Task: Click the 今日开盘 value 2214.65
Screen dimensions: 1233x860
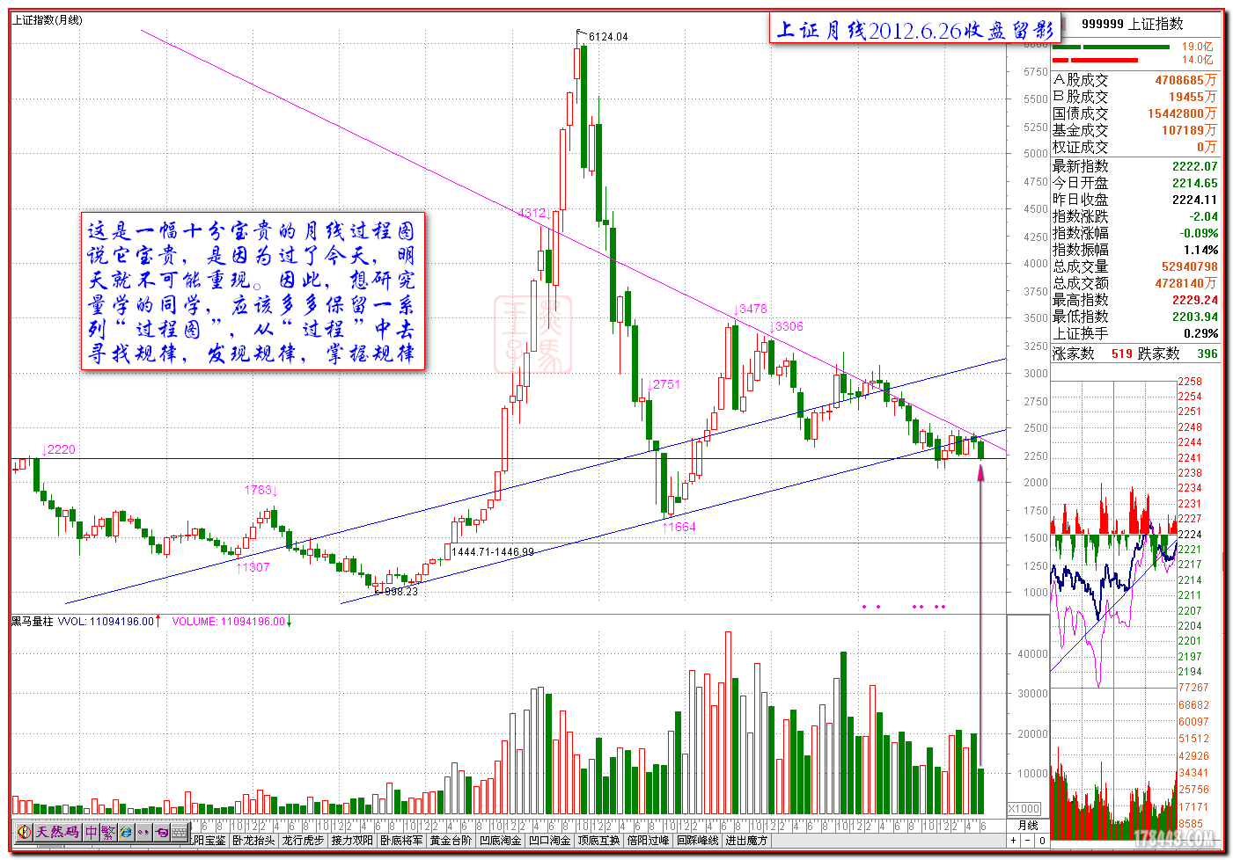Action: 1194,183
